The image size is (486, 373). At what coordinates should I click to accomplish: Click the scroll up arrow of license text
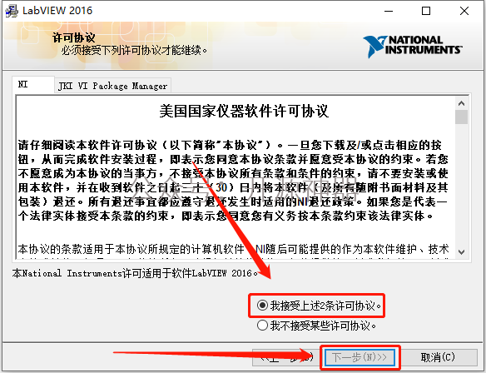click(x=462, y=103)
